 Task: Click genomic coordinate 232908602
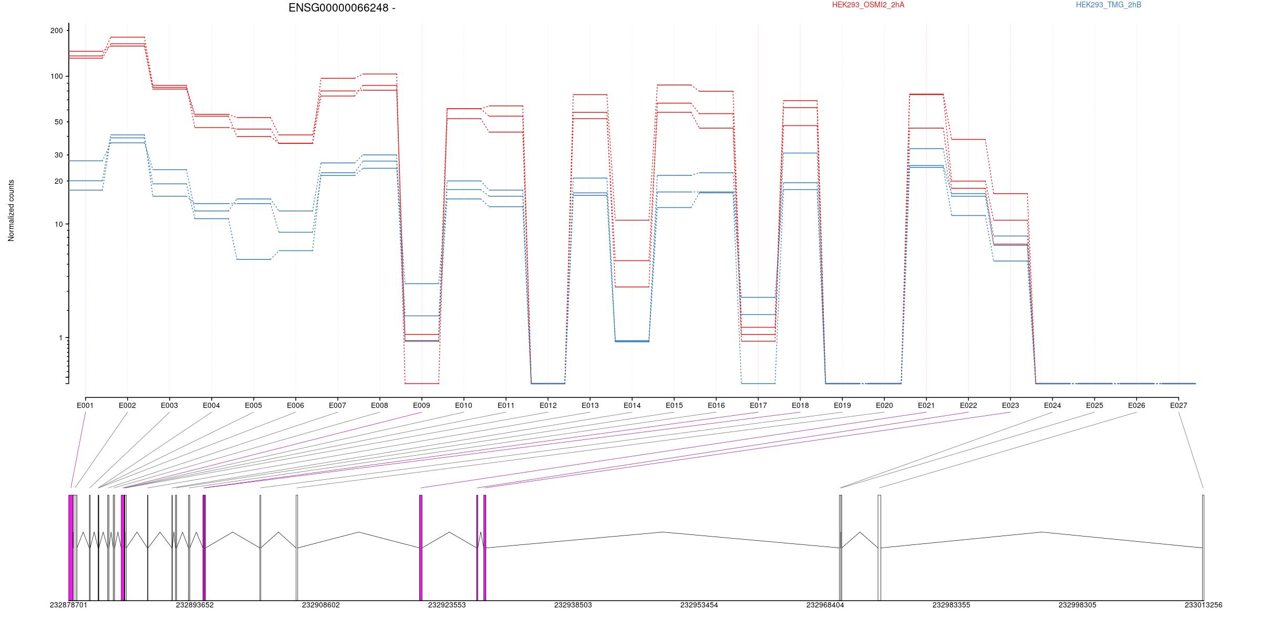click(321, 605)
